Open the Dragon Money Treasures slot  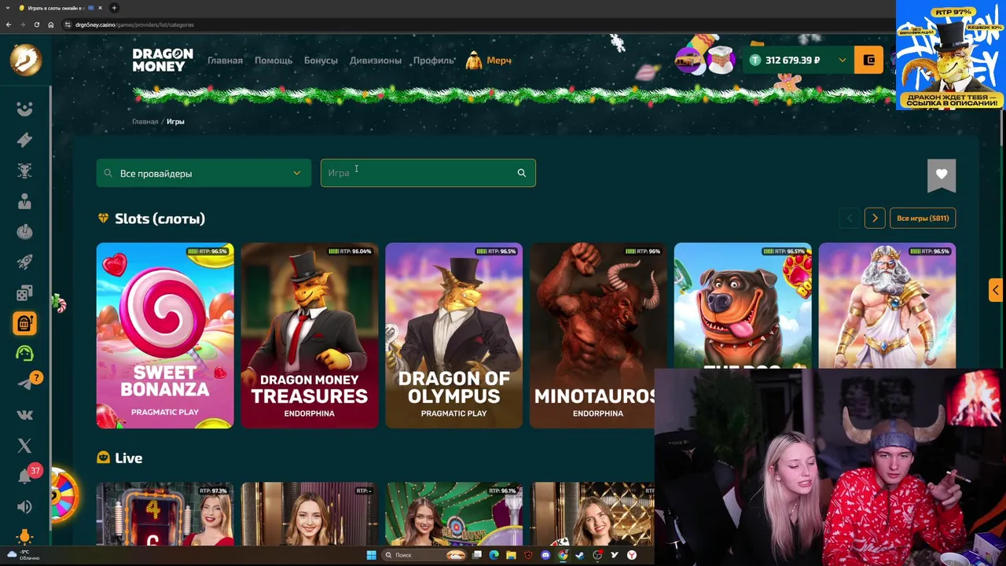pyautogui.click(x=310, y=336)
